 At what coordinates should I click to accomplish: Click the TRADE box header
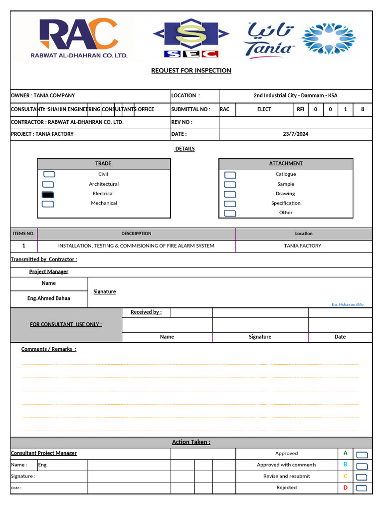click(x=104, y=164)
